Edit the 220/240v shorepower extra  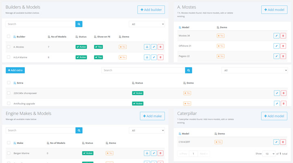pyautogui.click(x=277, y=93)
